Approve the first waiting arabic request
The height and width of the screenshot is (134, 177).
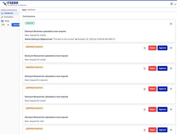(162, 48)
